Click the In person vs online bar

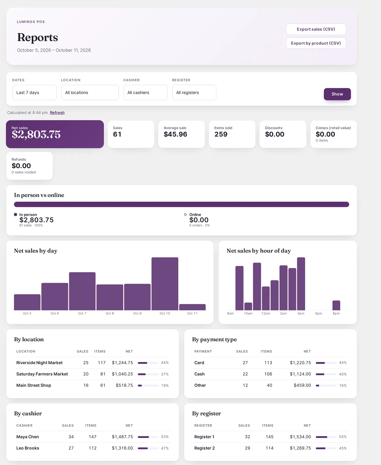[182, 204]
